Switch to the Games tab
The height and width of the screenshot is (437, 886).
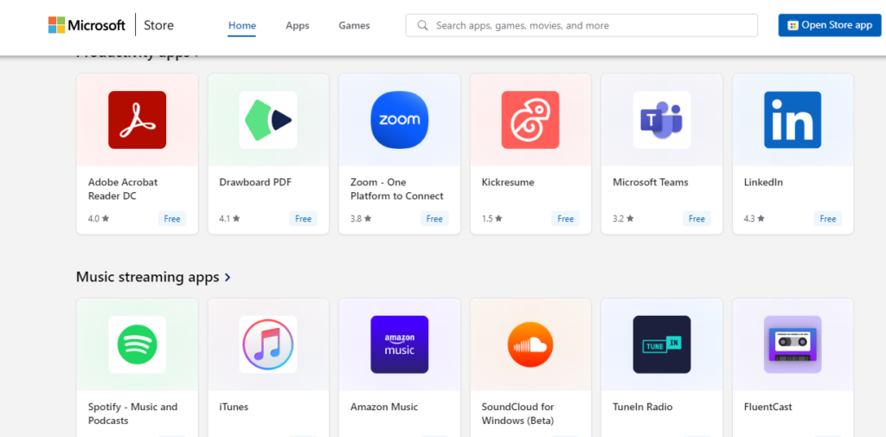(x=354, y=25)
